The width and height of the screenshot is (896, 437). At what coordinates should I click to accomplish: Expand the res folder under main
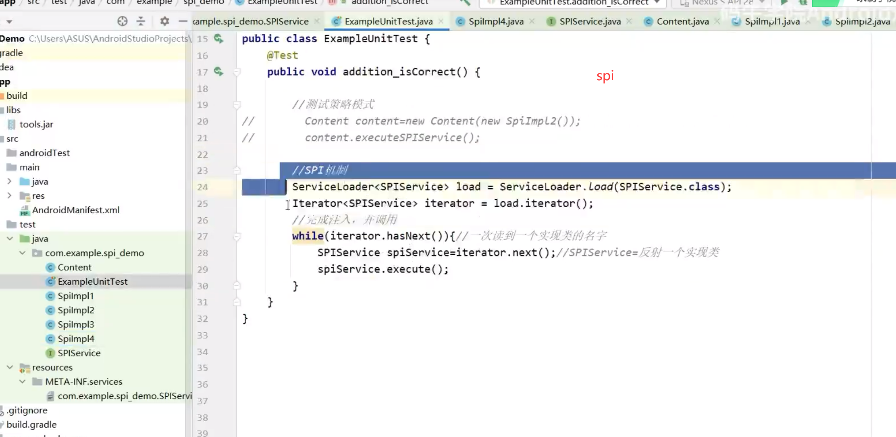coord(9,196)
